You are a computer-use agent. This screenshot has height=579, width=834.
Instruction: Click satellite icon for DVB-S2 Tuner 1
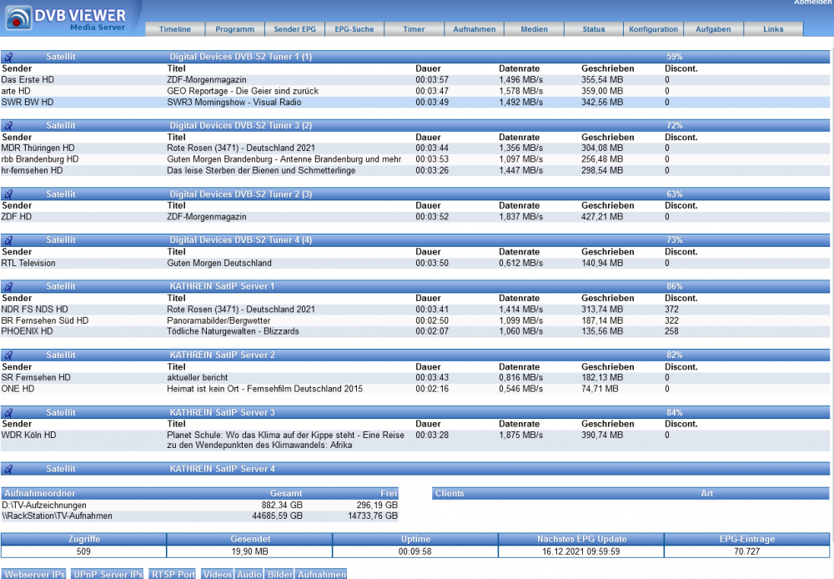(8, 57)
